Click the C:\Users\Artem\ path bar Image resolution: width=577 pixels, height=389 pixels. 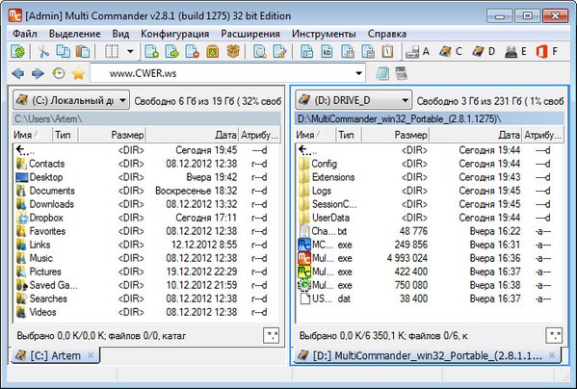pyautogui.click(x=146, y=118)
